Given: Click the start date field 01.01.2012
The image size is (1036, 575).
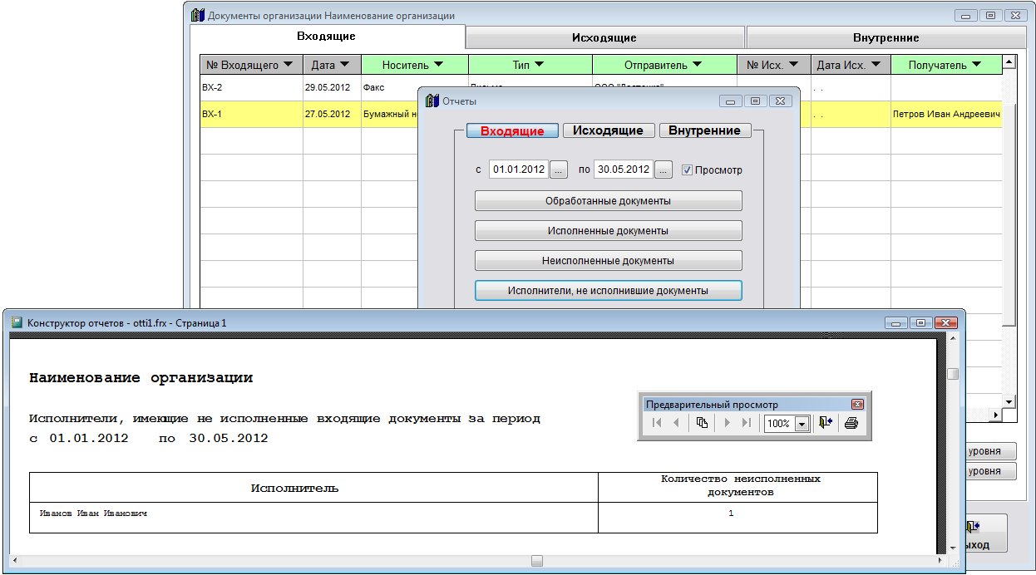Looking at the screenshot, I should pos(519,170).
